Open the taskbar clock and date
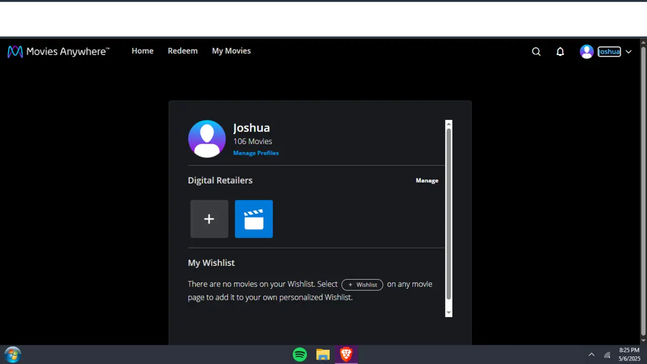Viewport: 647px width, 364px height. coord(629,354)
